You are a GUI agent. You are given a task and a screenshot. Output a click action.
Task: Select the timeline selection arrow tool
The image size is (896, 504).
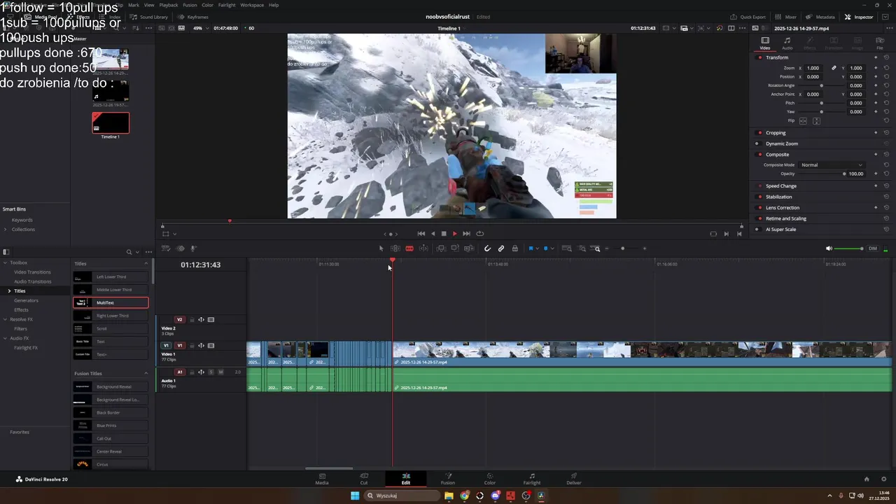pos(381,248)
